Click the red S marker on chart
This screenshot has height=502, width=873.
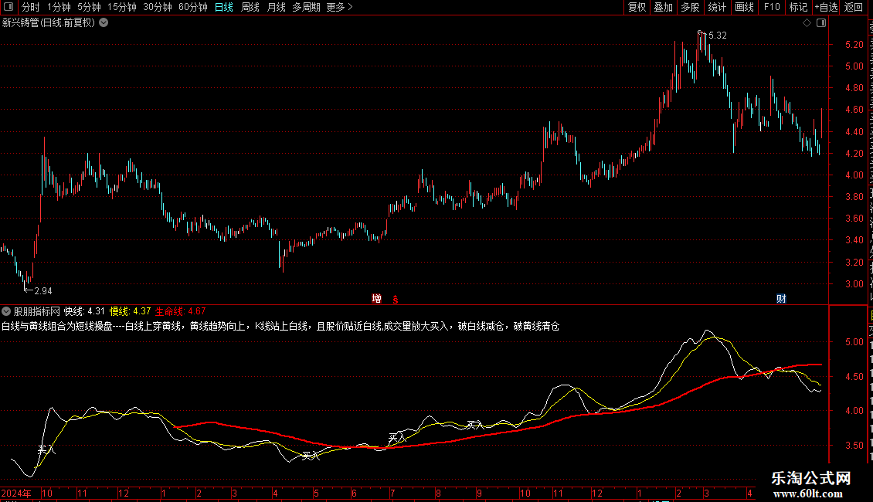pyautogui.click(x=396, y=300)
